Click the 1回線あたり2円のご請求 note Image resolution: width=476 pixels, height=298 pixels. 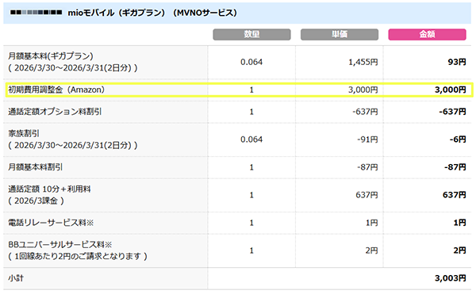(x=78, y=257)
